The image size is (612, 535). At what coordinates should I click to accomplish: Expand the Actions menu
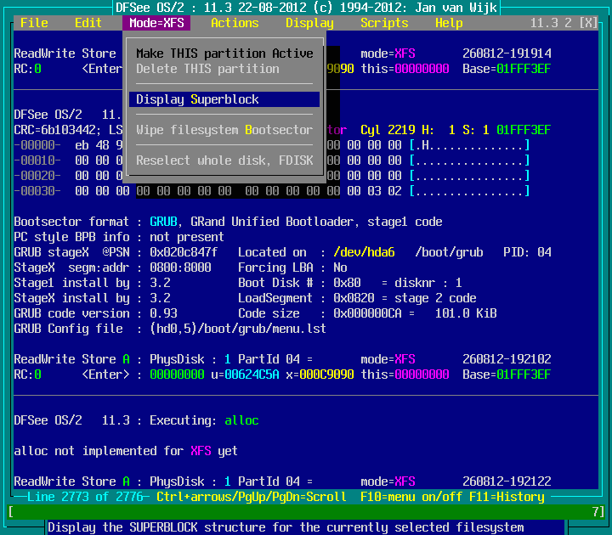pyautogui.click(x=235, y=23)
